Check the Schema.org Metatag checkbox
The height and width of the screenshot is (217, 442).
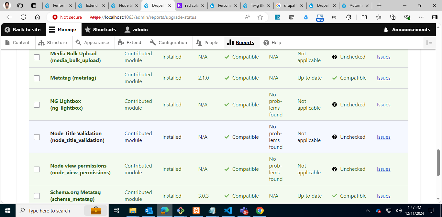click(x=37, y=196)
